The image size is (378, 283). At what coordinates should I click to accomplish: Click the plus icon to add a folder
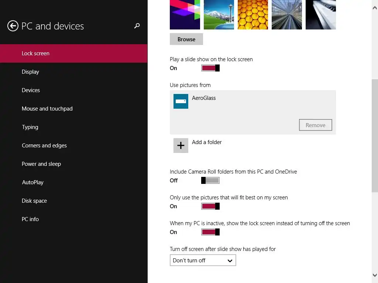(x=181, y=146)
